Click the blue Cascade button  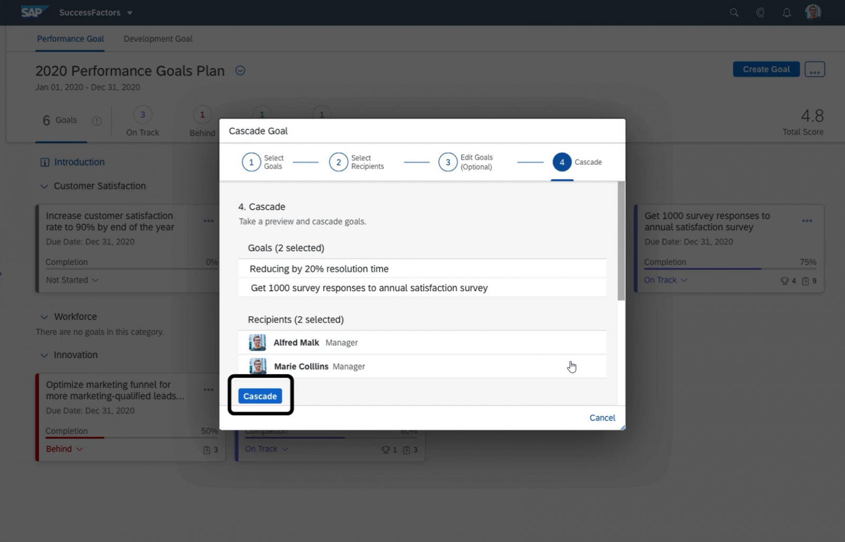coord(260,396)
